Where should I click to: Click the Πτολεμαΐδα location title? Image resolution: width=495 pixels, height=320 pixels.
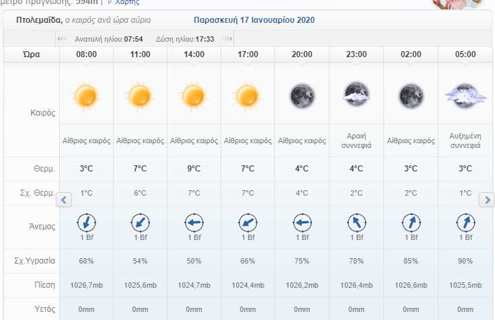pyautogui.click(x=40, y=20)
